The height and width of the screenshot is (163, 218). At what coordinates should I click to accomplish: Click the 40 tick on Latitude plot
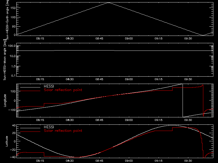pyautogui.click(x=14, y=126)
